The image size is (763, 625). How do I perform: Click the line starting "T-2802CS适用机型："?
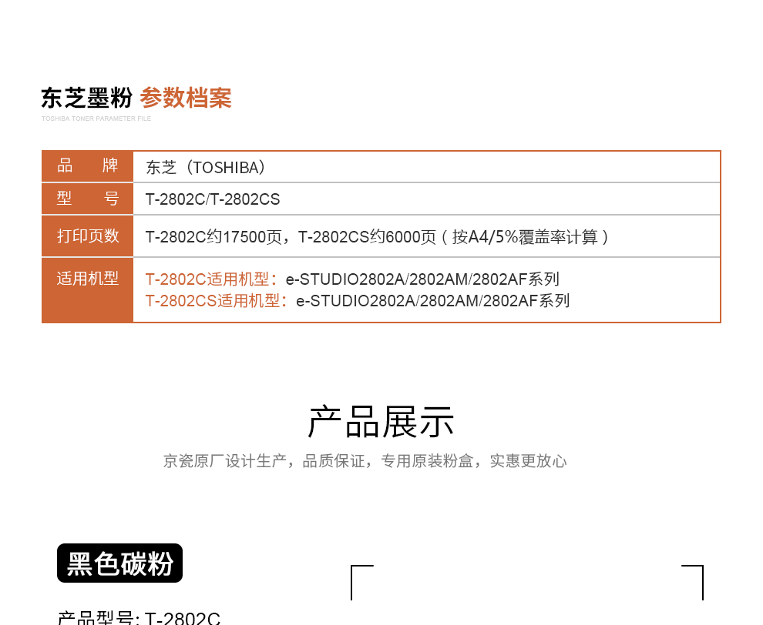click(358, 301)
